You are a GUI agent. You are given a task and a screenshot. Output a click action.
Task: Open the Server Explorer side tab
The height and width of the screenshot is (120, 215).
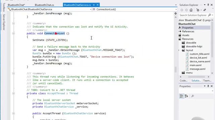pyautogui.click(x=4, y=22)
